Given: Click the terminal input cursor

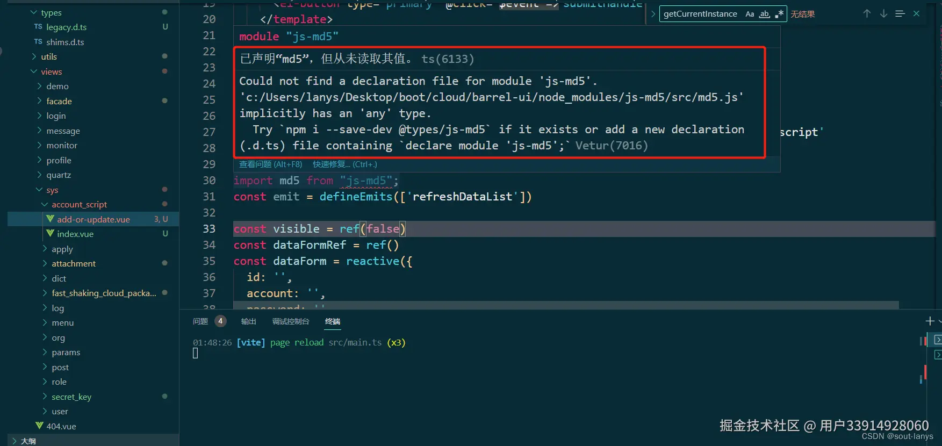Looking at the screenshot, I should click(x=196, y=353).
